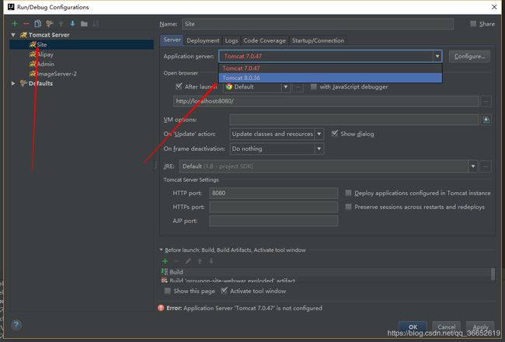The height and width of the screenshot is (342, 505).
Task: Close the Run/Debug Configurations dialog
Action: point(494,7)
